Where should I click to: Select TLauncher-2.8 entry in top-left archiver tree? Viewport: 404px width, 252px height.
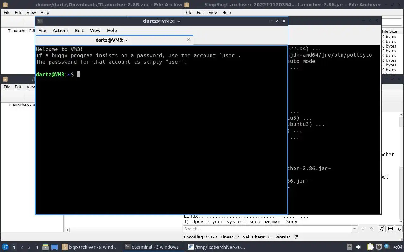click(x=21, y=31)
